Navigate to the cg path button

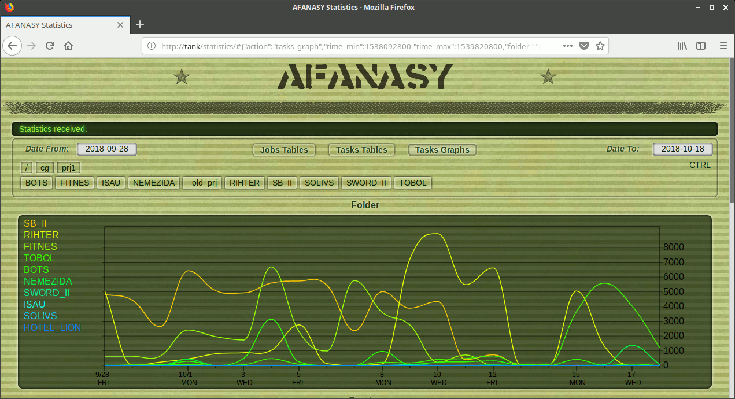click(45, 168)
